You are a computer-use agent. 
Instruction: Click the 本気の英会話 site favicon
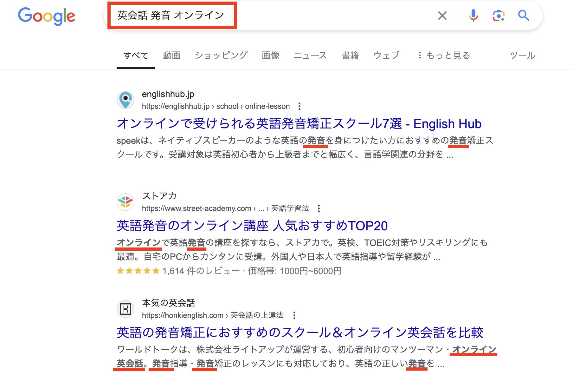126,309
